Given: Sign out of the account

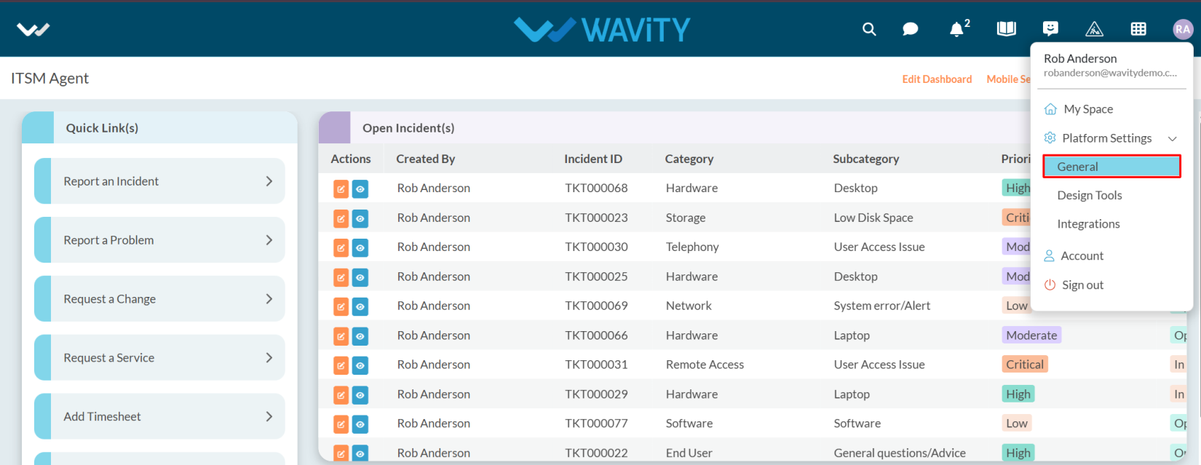Looking at the screenshot, I should click(1082, 285).
